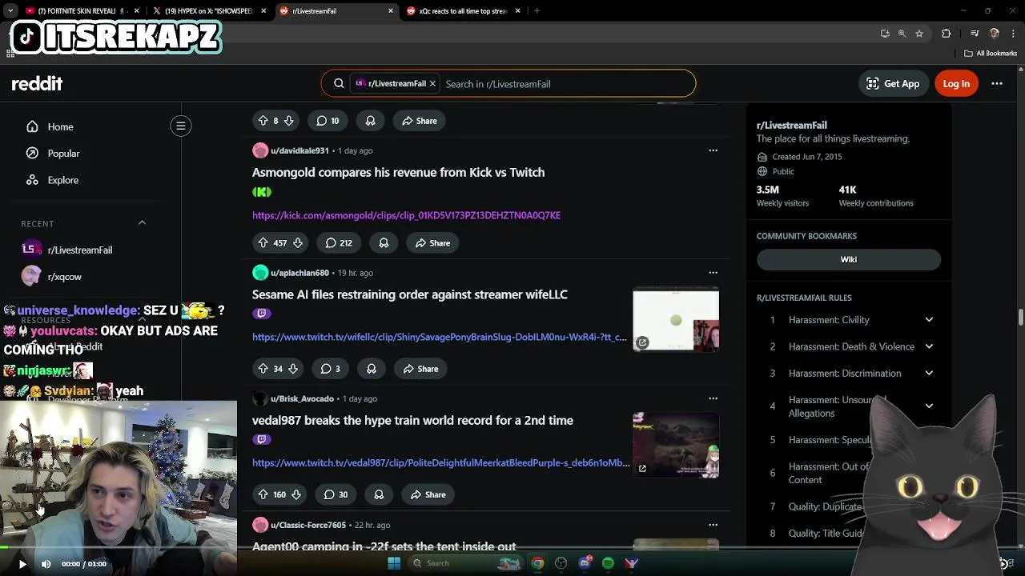
Task: Open the Asmongold kick.com clip link
Action: point(406,215)
